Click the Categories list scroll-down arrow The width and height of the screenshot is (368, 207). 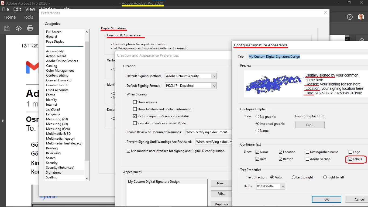pyautogui.click(x=87, y=178)
